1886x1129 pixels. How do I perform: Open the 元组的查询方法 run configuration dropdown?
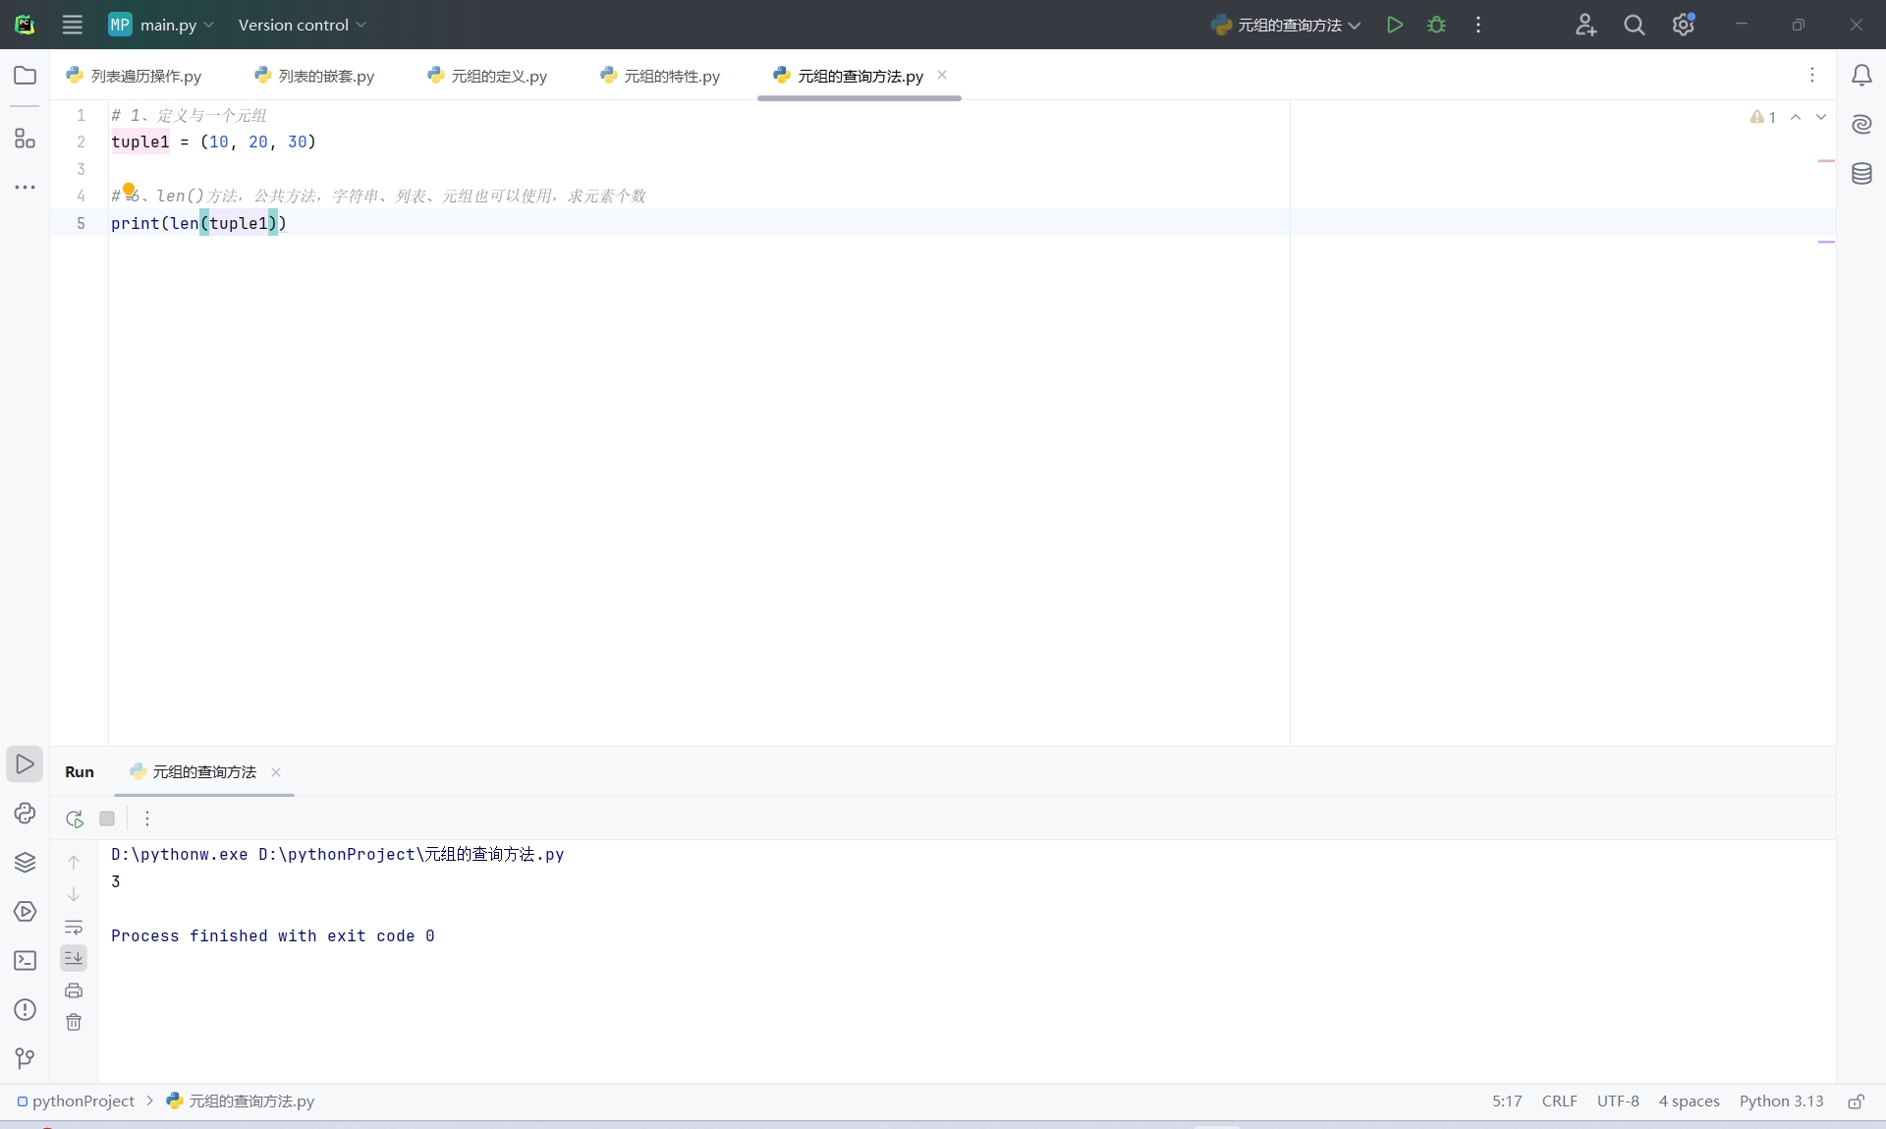(1287, 25)
